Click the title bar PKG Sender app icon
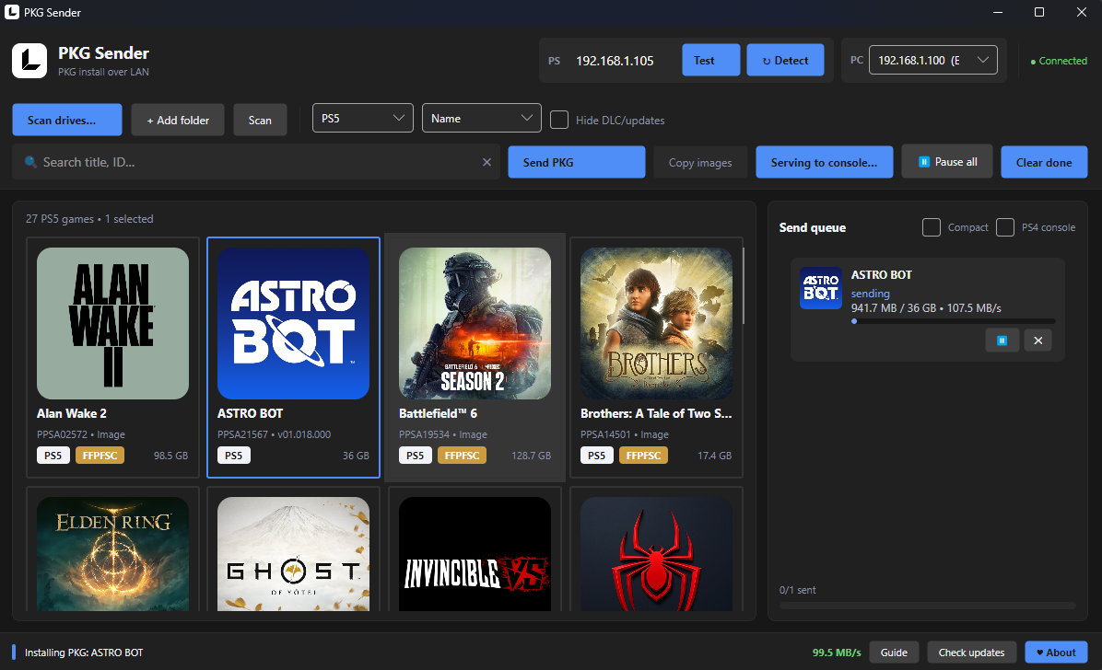Viewport: 1102px width, 670px height. (12, 12)
